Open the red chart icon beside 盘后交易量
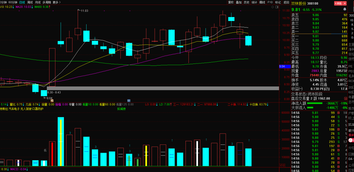 (x=345, y=98)
